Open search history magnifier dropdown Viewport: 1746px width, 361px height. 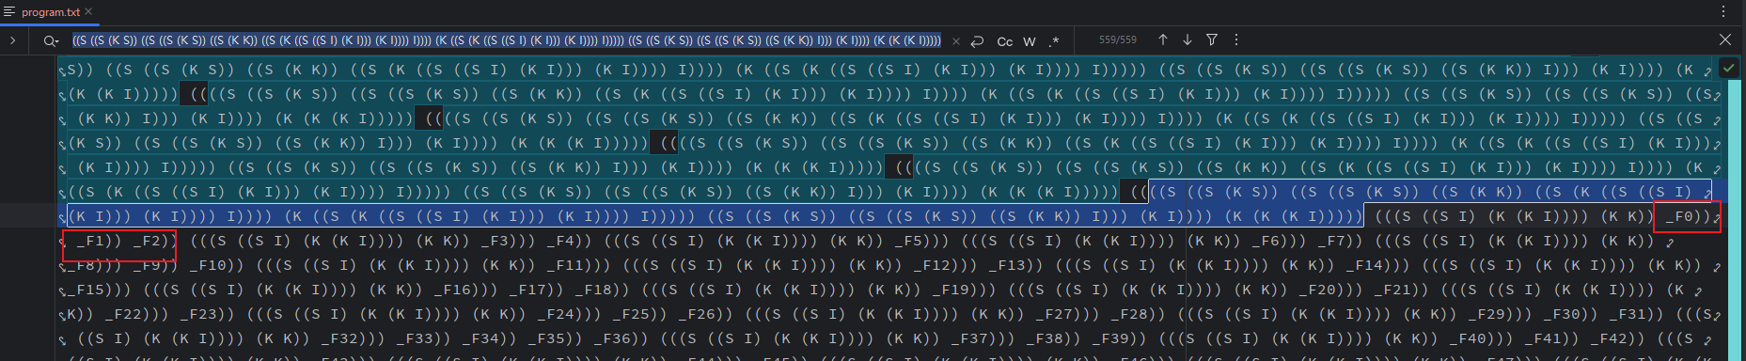pos(51,40)
